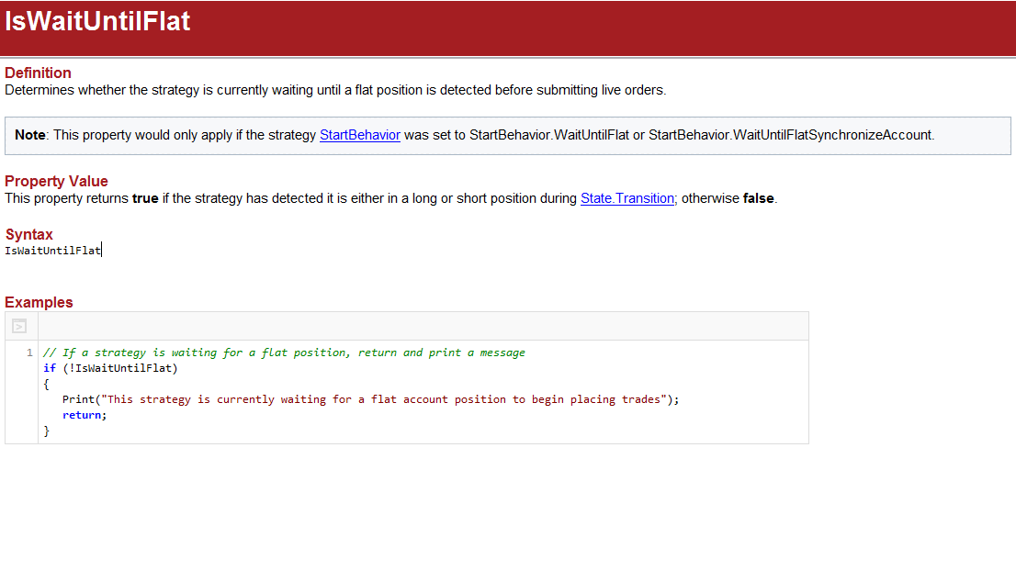
Task: Click the Examples heading
Action: (x=39, y=302)
